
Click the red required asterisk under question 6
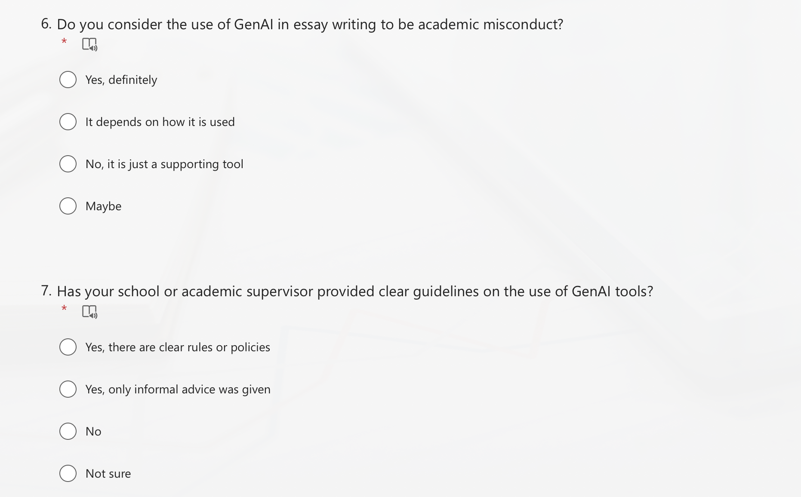[64, 42]
